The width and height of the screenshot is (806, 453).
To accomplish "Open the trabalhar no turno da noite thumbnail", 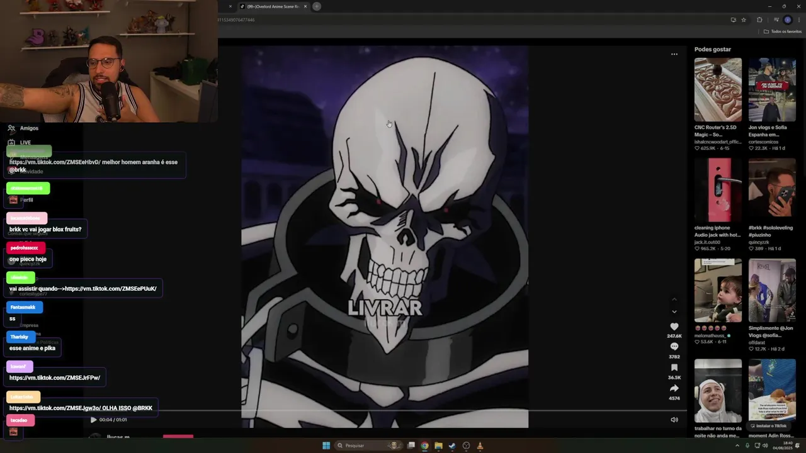I will pyautogui.click(x=718, y=391).
